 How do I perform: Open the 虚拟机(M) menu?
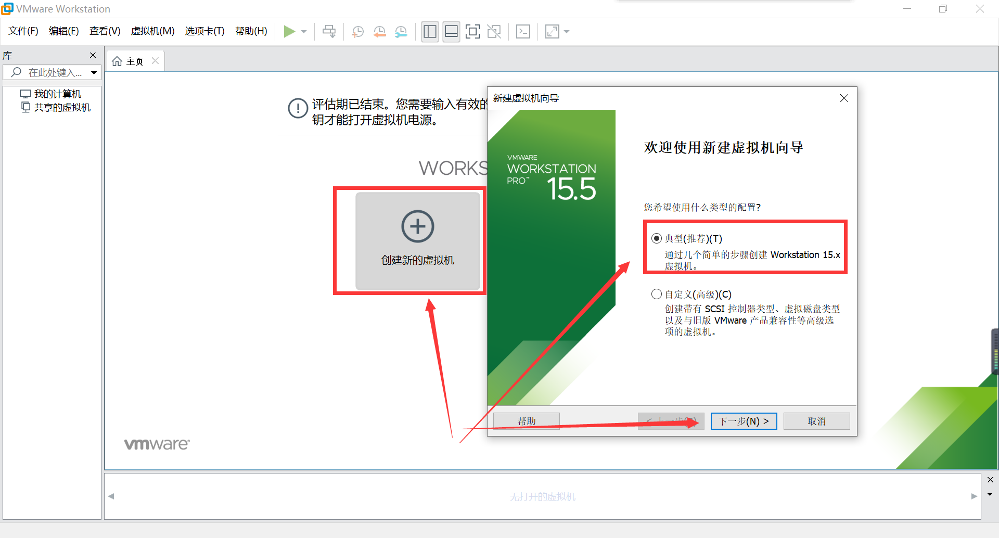point(152,31)
